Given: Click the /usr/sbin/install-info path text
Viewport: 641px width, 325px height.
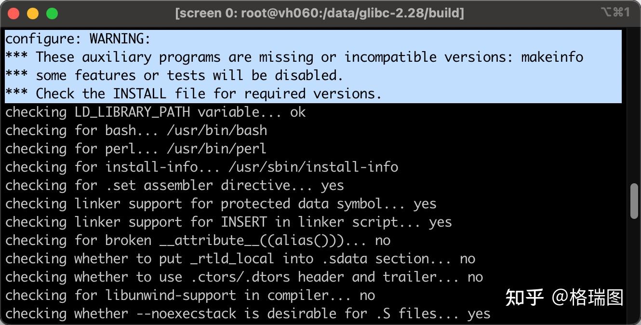Looking at the screenshot, I should [x=313, y=167].
